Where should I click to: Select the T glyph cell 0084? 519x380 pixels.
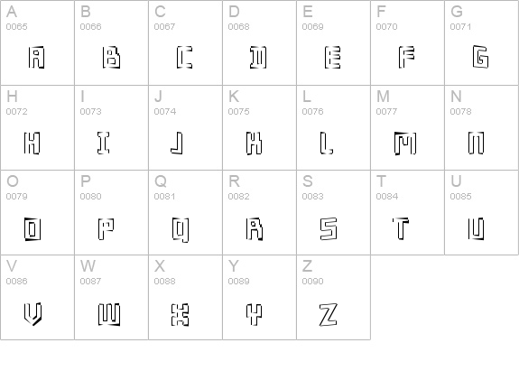coord(407,212)
